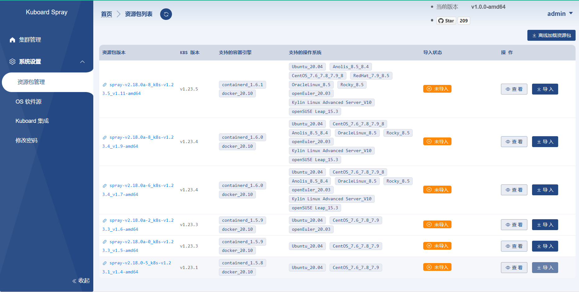Open link spray-v2.18.0a-2_k8s-v1.23.3_v1.6-amd64
Viewport: 579px width, 292px height.
[138, 225]
